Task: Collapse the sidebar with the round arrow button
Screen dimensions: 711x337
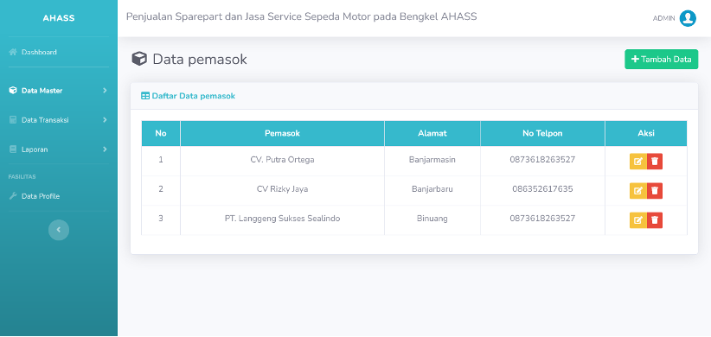Action: (59, 230)
